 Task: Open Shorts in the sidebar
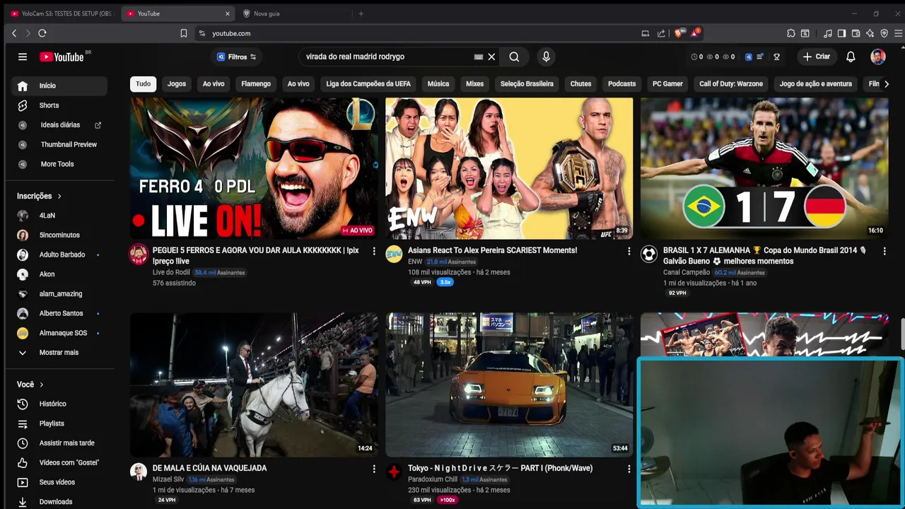[x=59, y=105]
